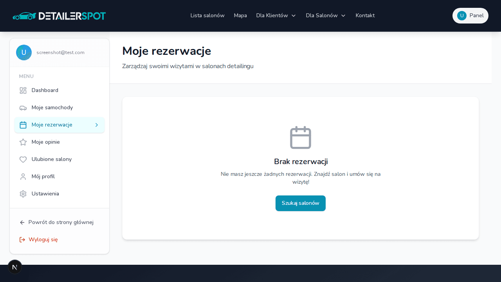501x282 pixels.
Task: Open the Dla Klientów dropdown
Action: (x=276, y=16)
